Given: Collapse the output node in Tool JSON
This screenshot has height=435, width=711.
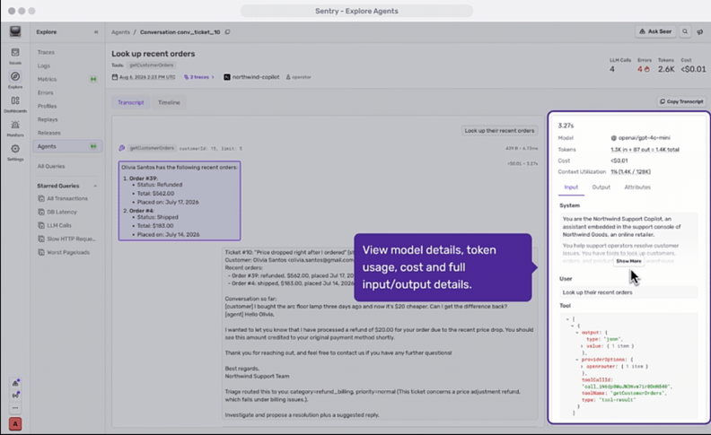Looking at the screenshot, I should click(x=577, y=333).
